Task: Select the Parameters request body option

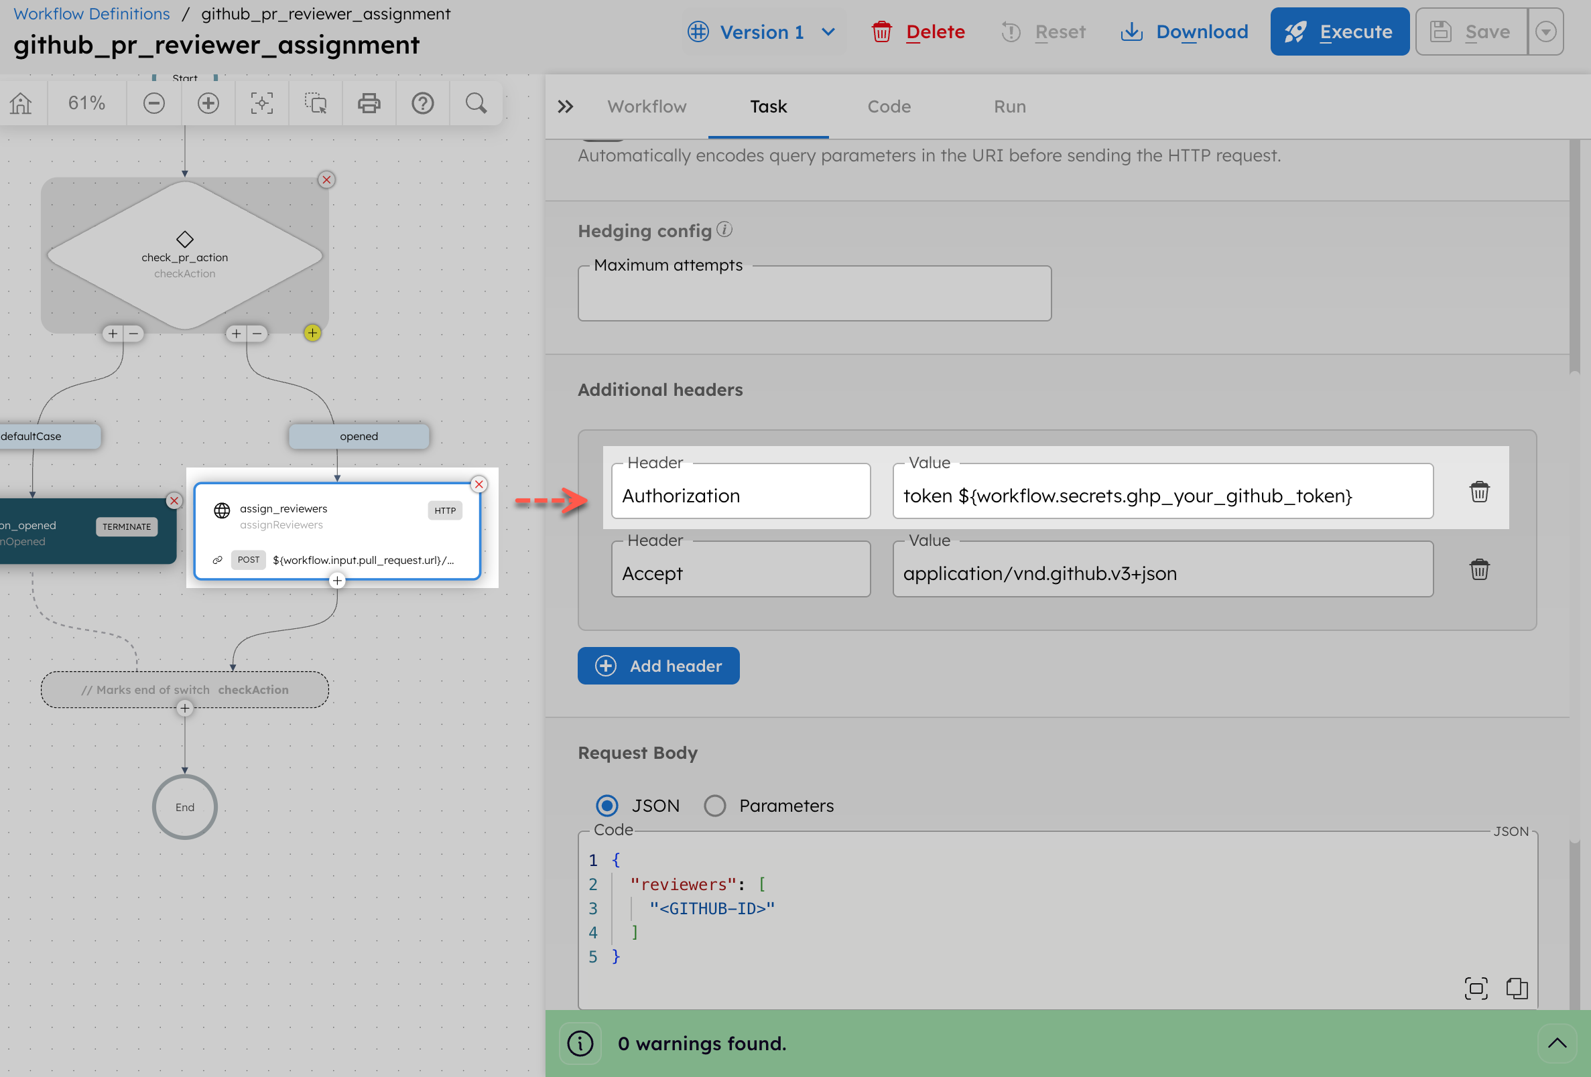Action: (714, 805)
